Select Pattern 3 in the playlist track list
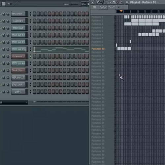 point(97,24)
